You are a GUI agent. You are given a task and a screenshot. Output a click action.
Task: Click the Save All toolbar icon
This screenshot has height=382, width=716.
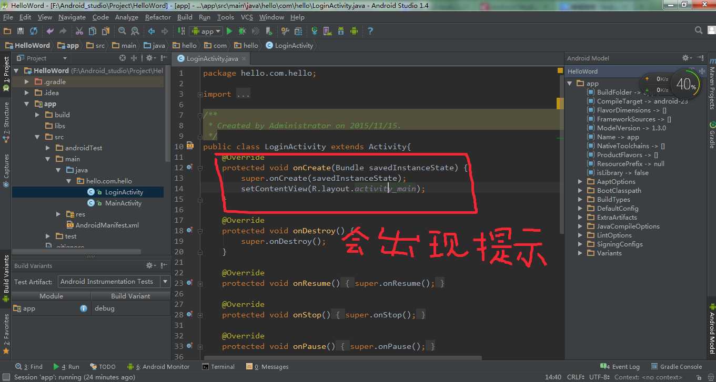21,31
